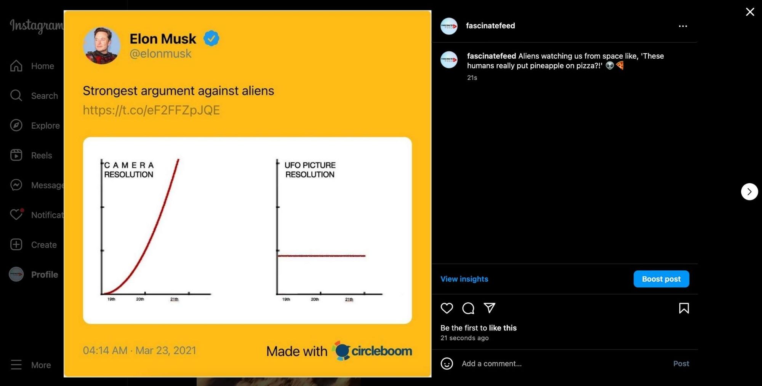The width and height of the screenshot is (762, 386).
Task: Toggle the comment icon on the post
Action: (x=468, y=308)
